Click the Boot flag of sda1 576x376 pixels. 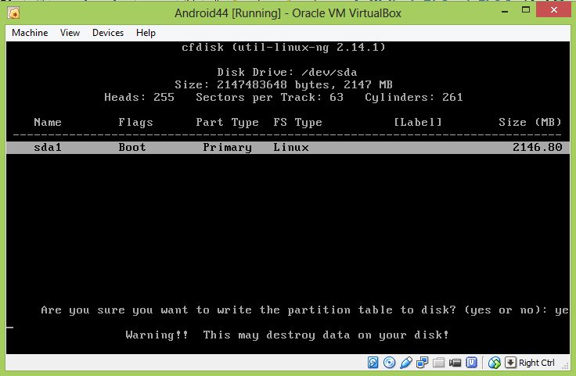(132, 148)
